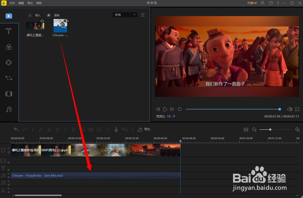
Task: Click the 录制 record button
Action: pos(53,15)
